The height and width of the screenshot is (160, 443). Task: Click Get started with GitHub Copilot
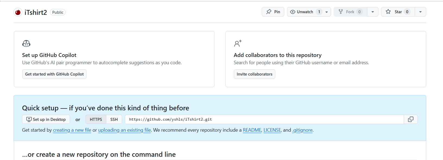(x=54, y=74)
